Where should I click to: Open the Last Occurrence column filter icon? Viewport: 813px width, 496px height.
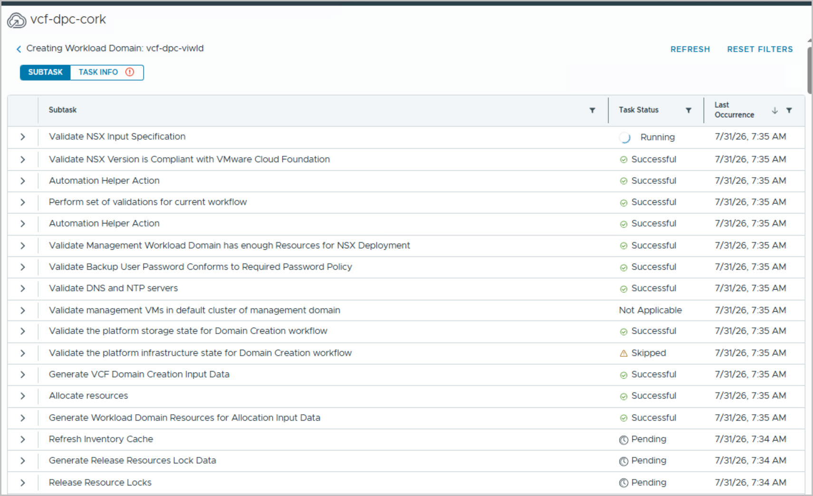pyautogui.click(x=789, y=110)
